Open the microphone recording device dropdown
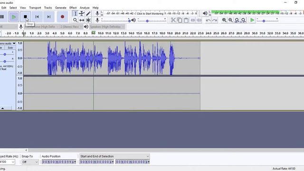 coord(41,27)
